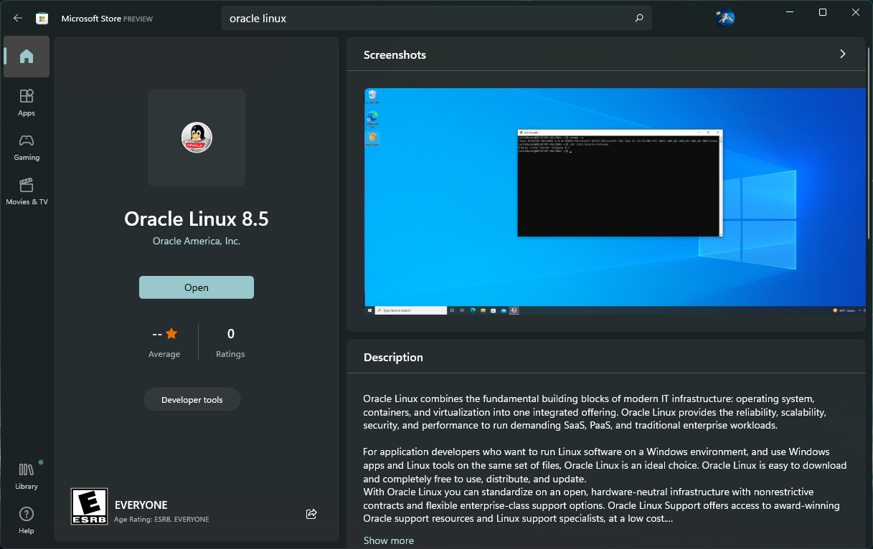Maximize the Microsoft Store window
Image resolution: width=873 pixels, height=549 pixels.
pyautogui.click(x=823, y=12)
